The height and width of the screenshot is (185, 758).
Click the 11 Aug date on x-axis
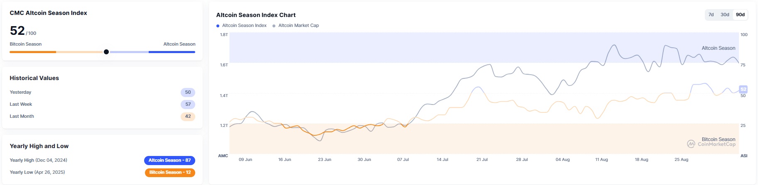[601, 160]
